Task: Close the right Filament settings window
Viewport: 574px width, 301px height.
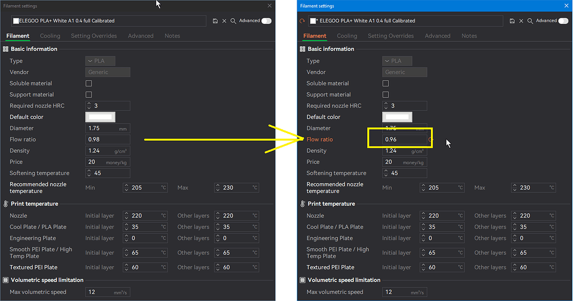Action: (x=566, y=6)
